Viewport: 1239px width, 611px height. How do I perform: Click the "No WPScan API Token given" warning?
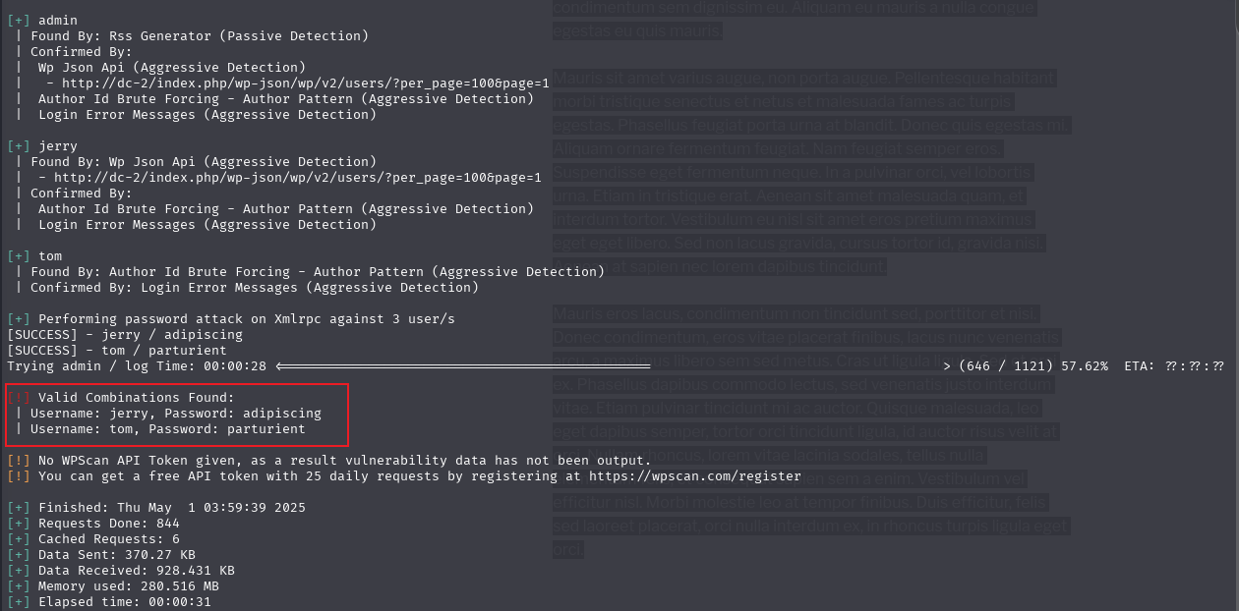[x=329, y=461]
